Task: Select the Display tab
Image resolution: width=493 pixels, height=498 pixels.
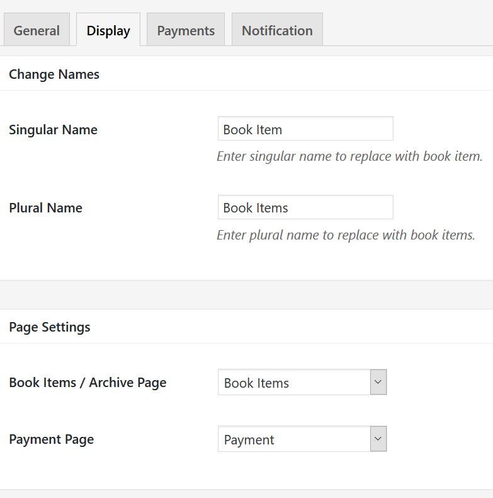Action: tap(108, 30)
